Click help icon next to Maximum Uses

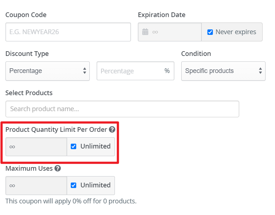58,169
